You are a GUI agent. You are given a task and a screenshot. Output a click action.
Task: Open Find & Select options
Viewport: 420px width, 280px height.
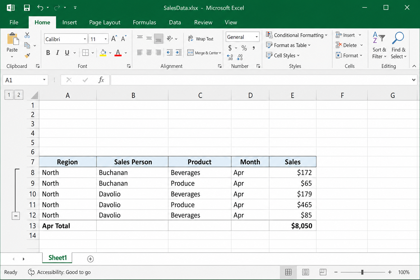pos(398,45)
